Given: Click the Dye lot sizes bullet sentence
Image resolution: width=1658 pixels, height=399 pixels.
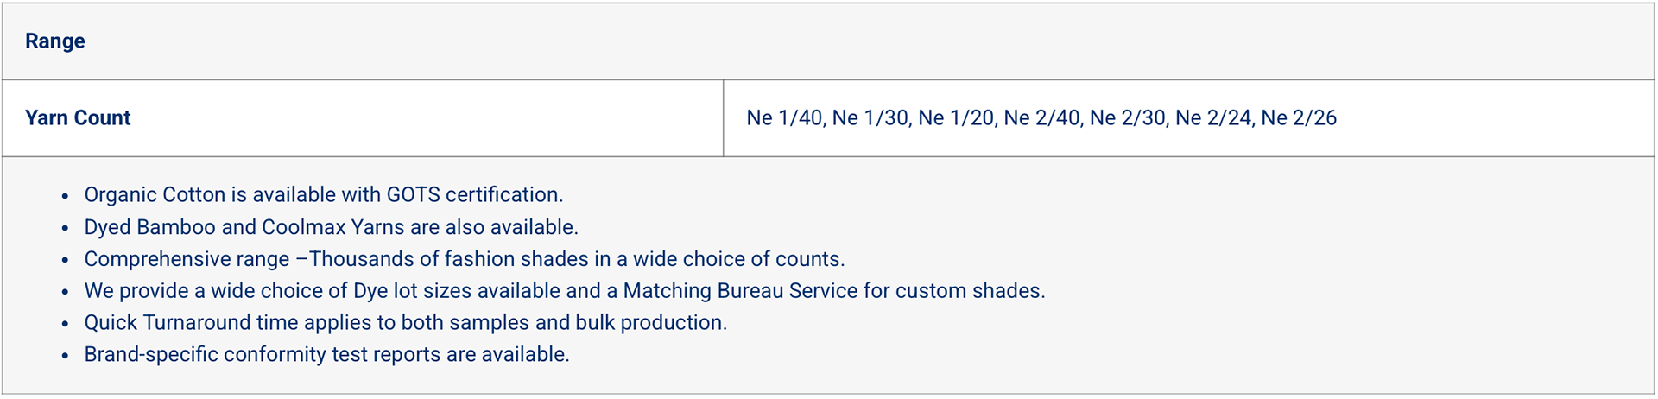Looking at the screenshot, I should 565,291.
